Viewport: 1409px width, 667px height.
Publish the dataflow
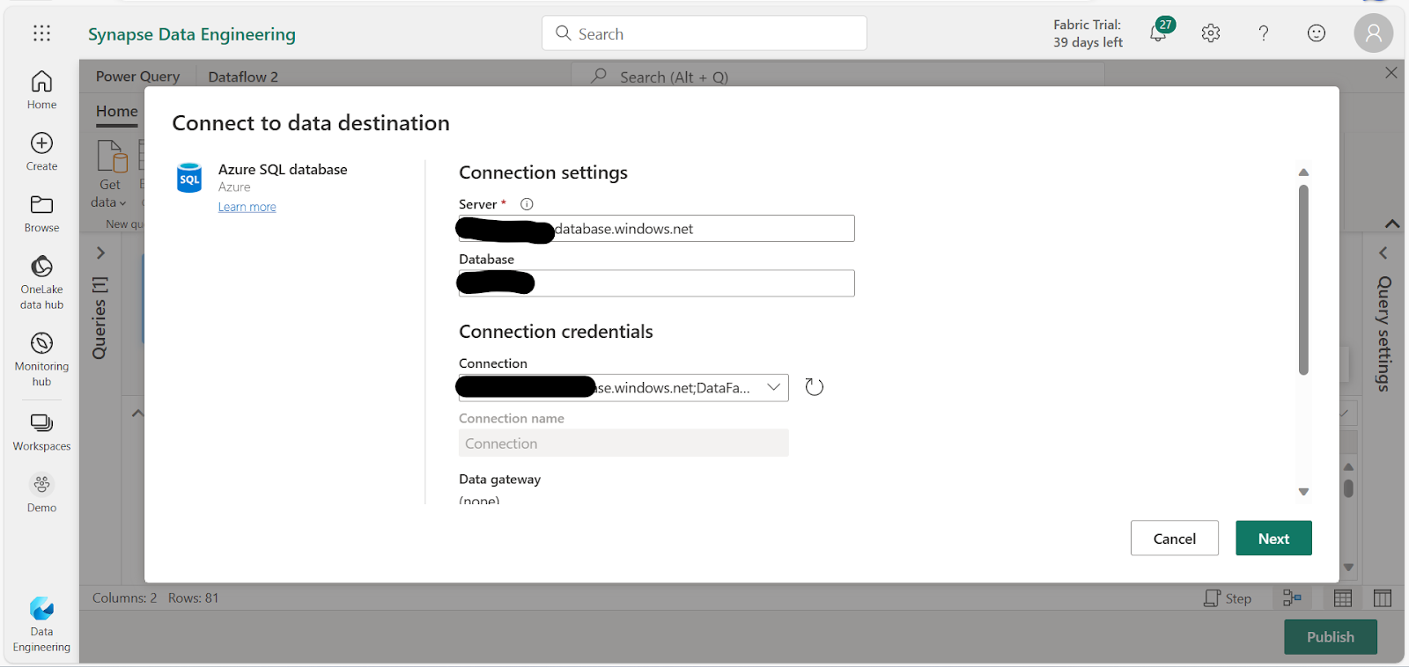click(1330, 637)
